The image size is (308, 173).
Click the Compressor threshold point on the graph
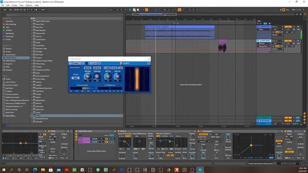click(x=251, y=145)
